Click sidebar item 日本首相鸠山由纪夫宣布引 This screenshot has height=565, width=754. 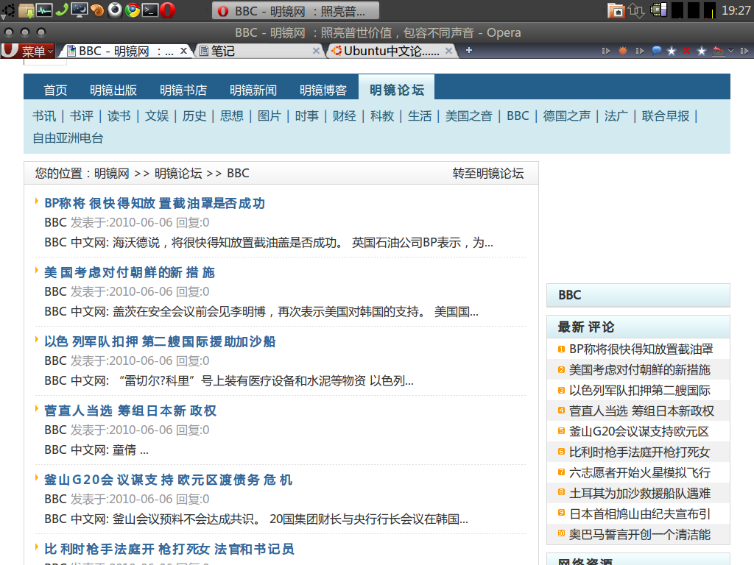pyautogui.click(x=640, y=514)
